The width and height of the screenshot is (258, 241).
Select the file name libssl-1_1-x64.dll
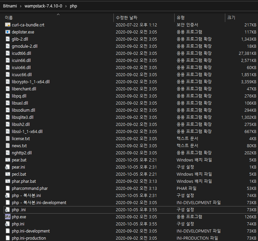(27, 131)
